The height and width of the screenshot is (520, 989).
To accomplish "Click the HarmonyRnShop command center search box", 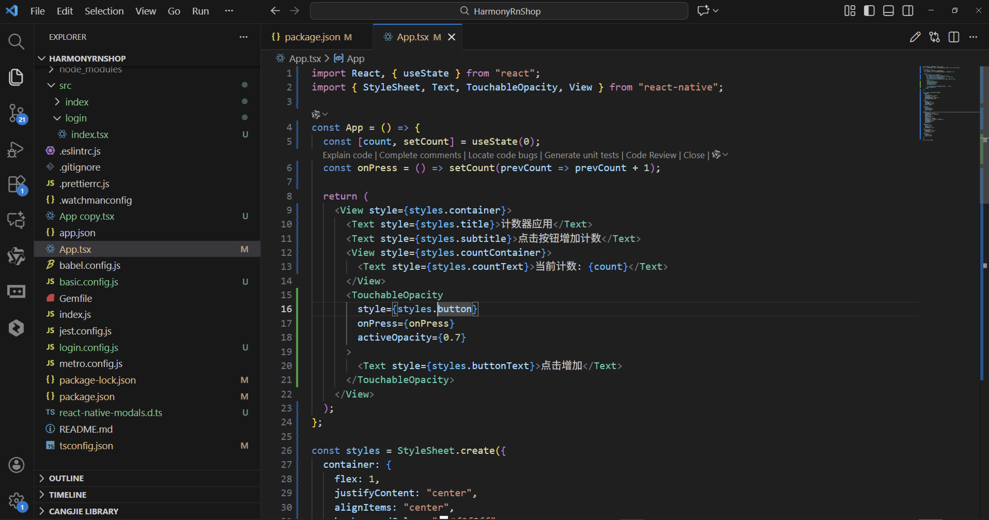I will coord(499,11).
